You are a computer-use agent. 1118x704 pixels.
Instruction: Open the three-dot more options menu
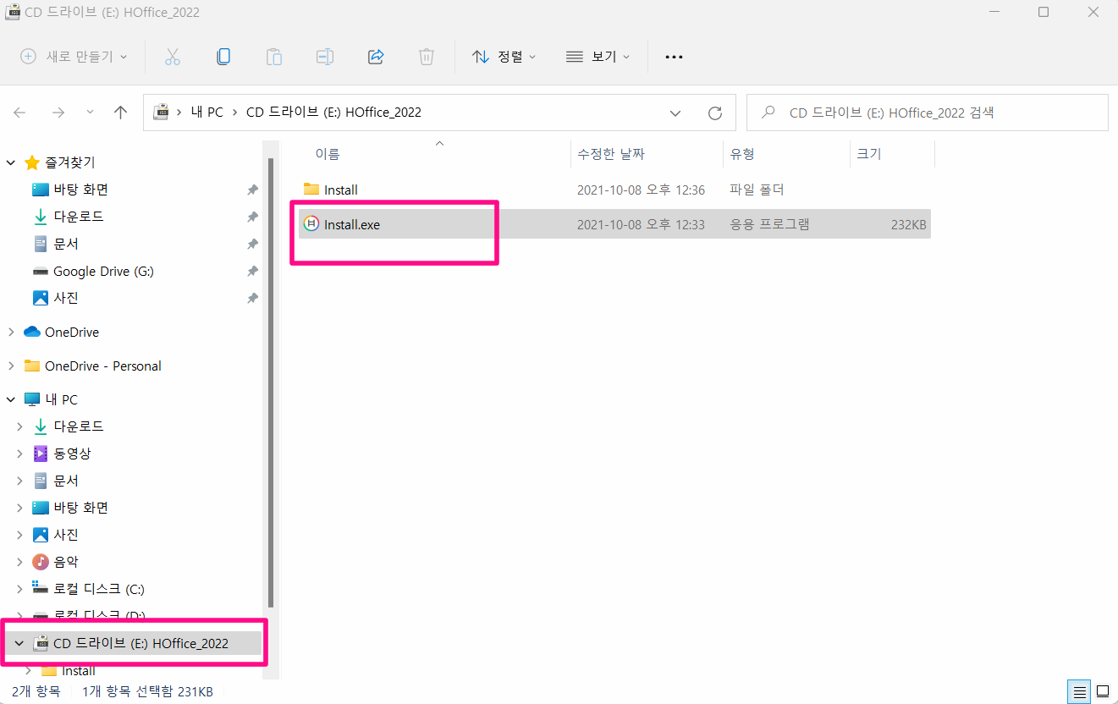tap(674, 57)
